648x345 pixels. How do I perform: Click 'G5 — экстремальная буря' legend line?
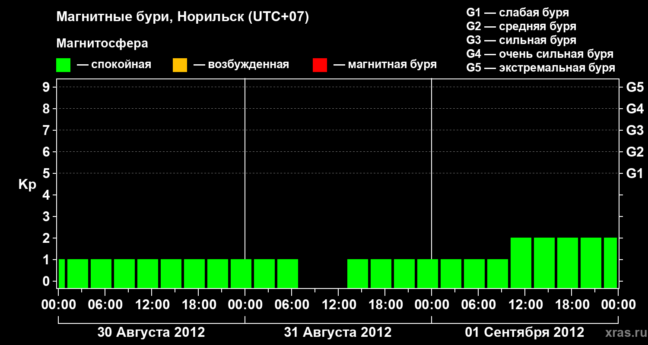(540, 68)
